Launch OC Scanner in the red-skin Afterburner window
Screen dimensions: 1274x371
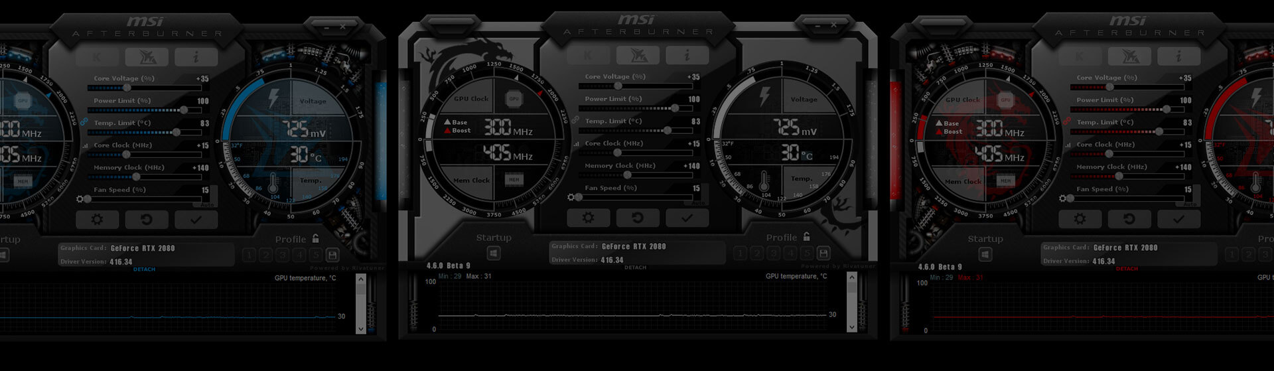[x=1129, y=56]
